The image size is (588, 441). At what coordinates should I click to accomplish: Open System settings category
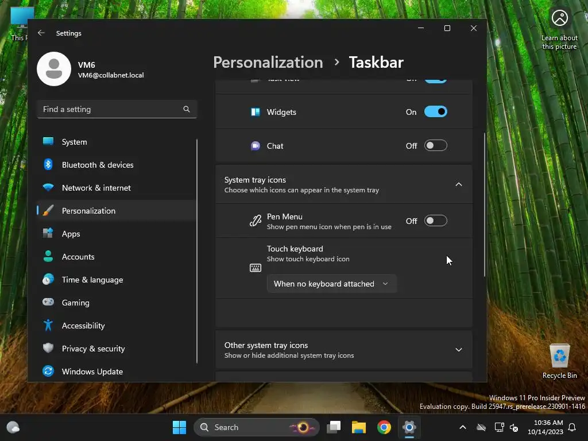[x=117, y=142]
